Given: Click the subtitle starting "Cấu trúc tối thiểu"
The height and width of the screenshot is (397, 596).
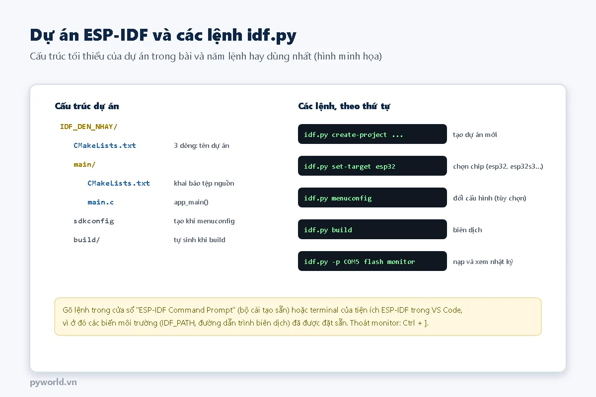Looking at the screenshot, I should coord(206,56).
